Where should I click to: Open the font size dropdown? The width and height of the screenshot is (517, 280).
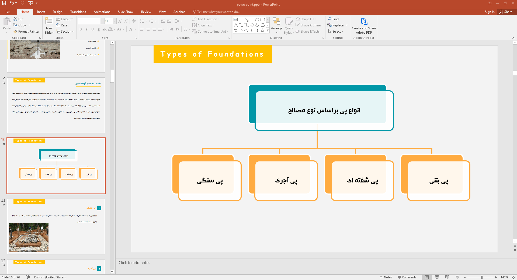tap(115, 21)
